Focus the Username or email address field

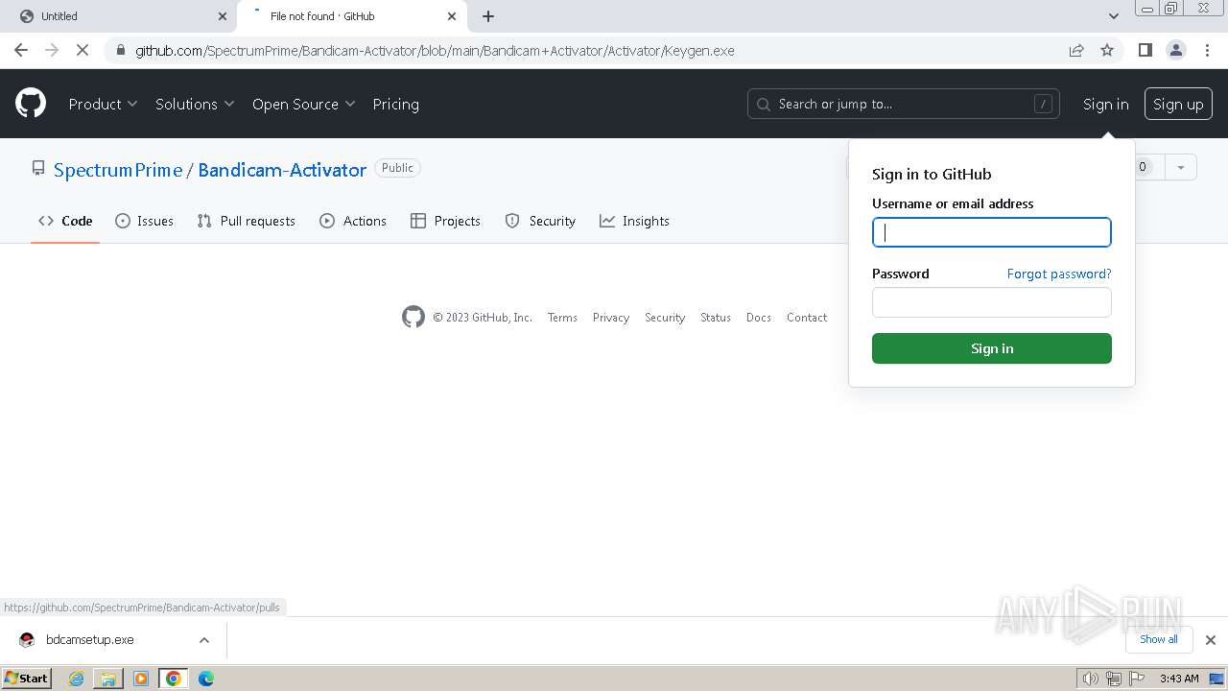point(992,232)
